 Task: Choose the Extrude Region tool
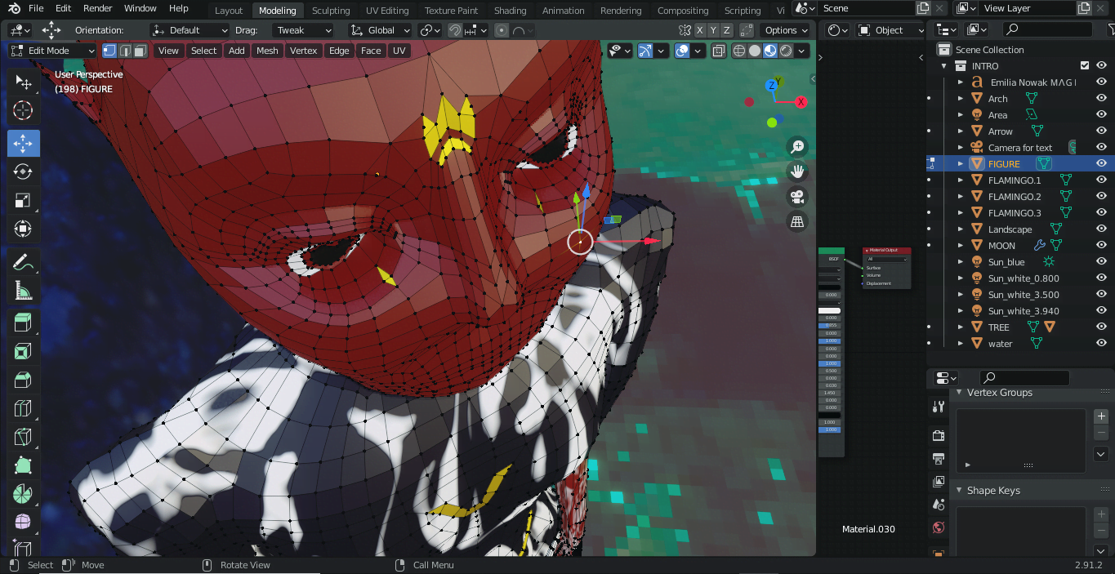23,323
